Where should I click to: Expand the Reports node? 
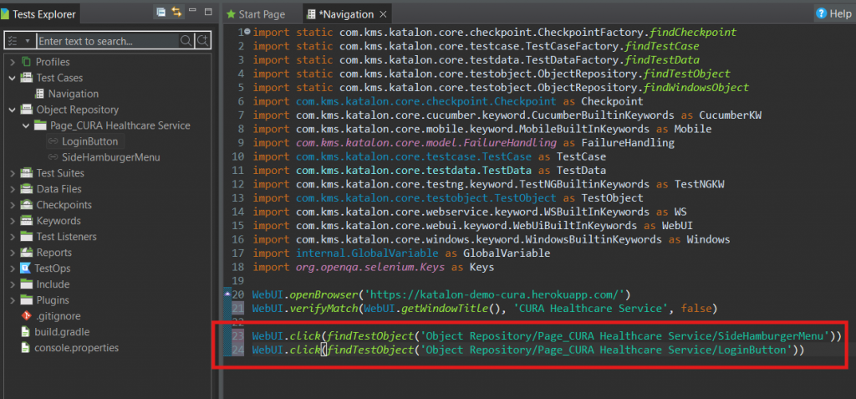pyautogui.click(x=13, y=253)
